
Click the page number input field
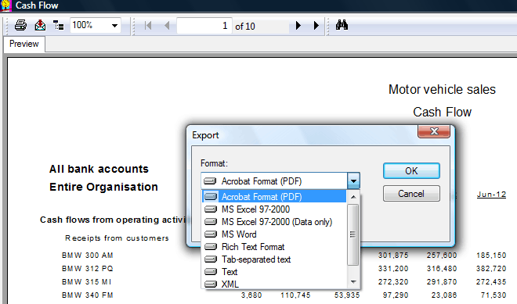pos(204,26)
